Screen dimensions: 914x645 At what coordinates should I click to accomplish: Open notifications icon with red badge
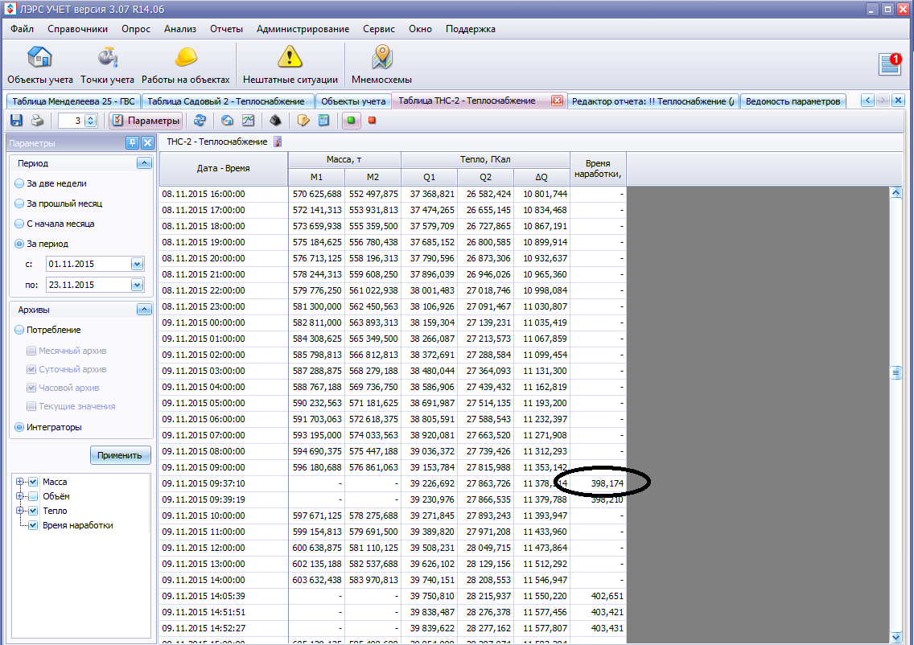pyautogui.click(x=890, y=64)
